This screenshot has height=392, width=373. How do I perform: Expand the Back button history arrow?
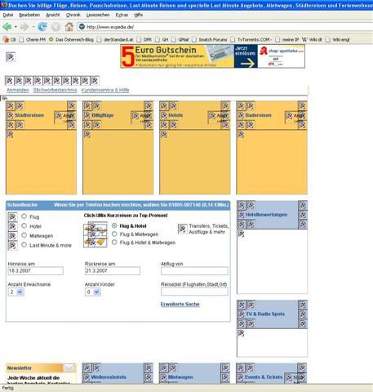pos(16,27)
